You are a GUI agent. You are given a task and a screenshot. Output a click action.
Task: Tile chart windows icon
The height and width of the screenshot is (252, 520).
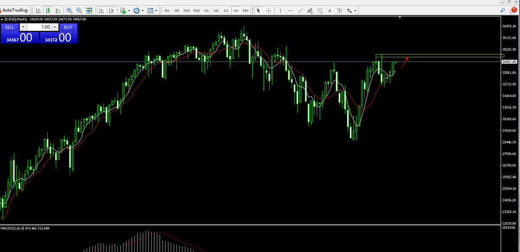coord(89,10)
